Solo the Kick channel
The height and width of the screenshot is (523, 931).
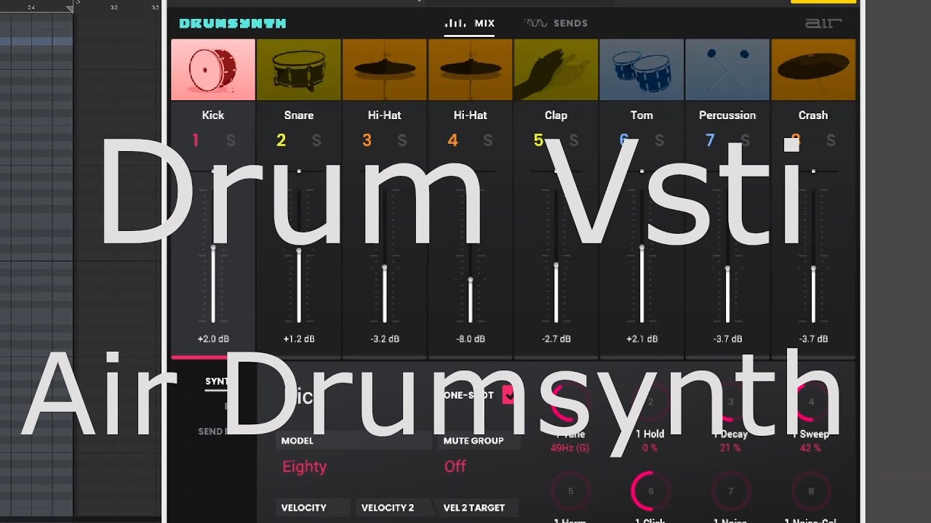pos(231,140)
